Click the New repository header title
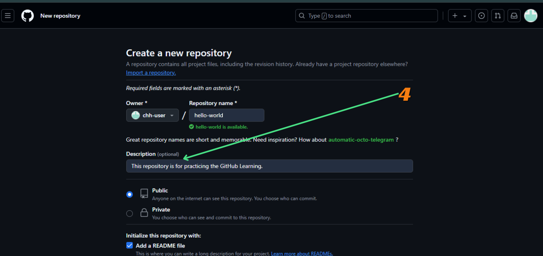543x256 pixels. [x=60, y=16]
